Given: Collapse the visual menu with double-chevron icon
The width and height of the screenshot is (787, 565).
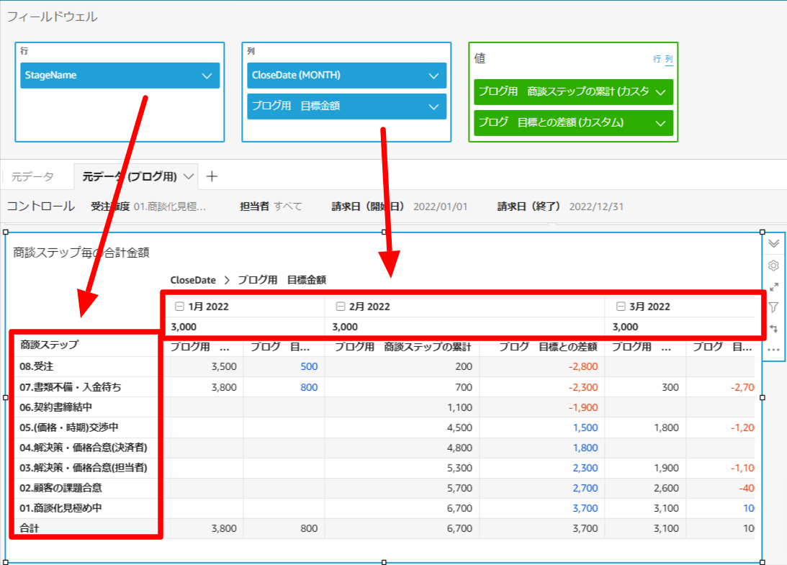Looking at the screenshot, I should click(x=774, y=243).
